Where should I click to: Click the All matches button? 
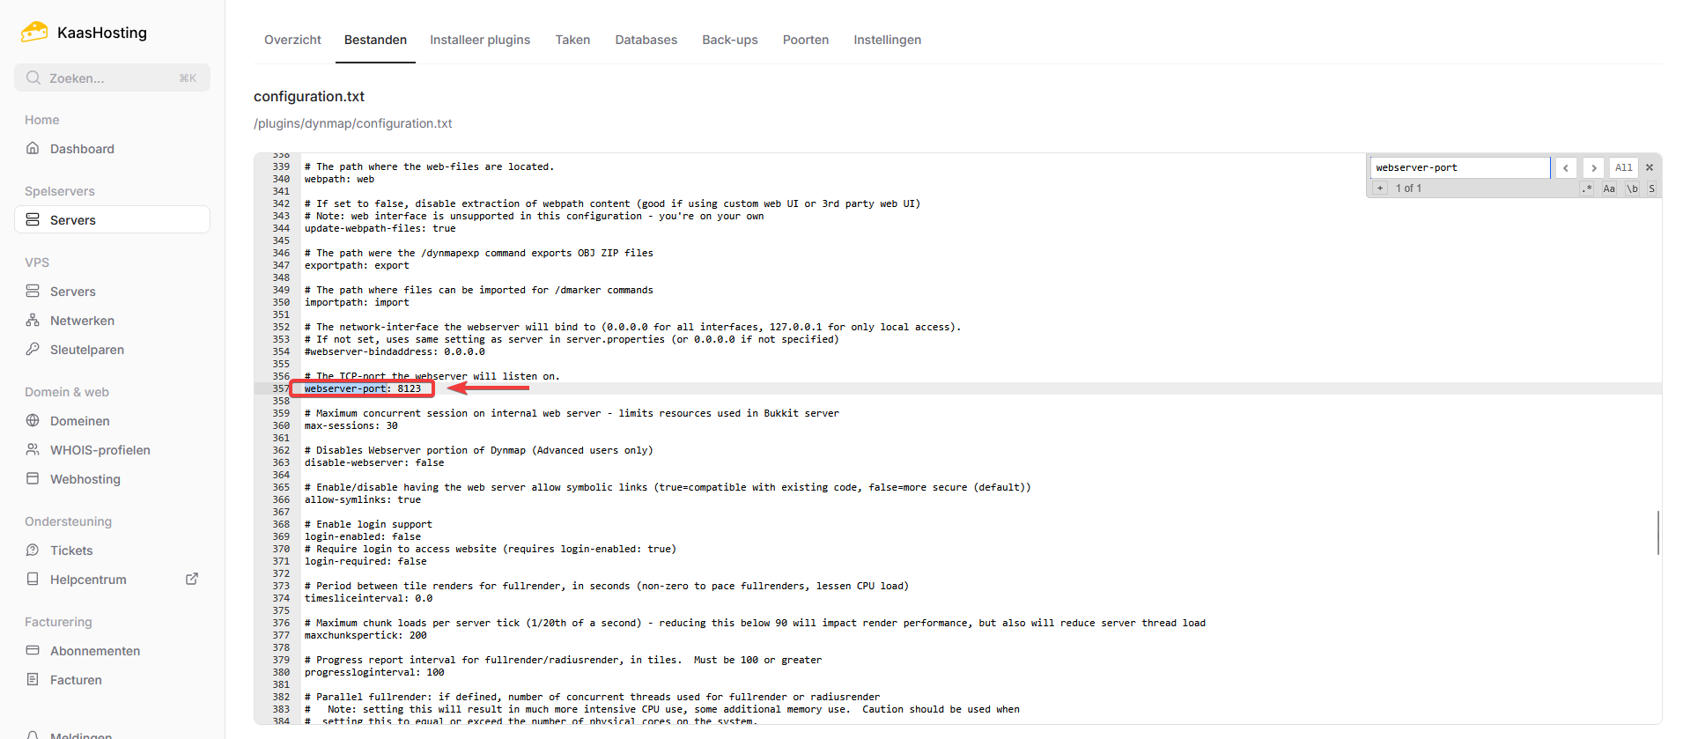(x=1623, y=167)
